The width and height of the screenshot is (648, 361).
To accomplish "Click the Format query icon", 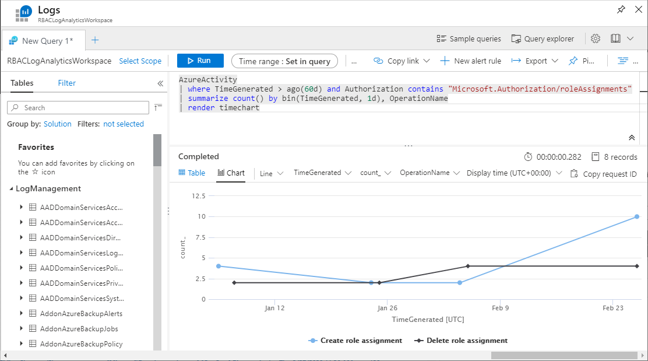I will tap(623, 61).
